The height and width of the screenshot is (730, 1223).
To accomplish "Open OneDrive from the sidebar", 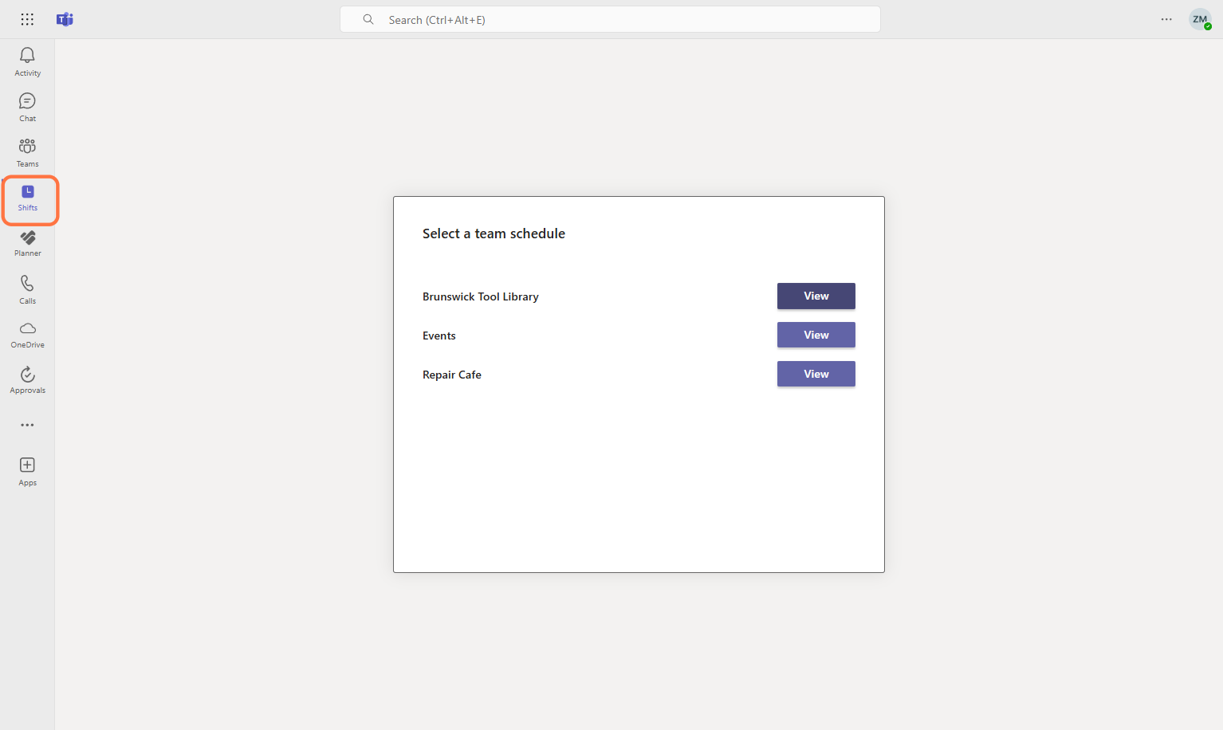I will click(27, 335).
